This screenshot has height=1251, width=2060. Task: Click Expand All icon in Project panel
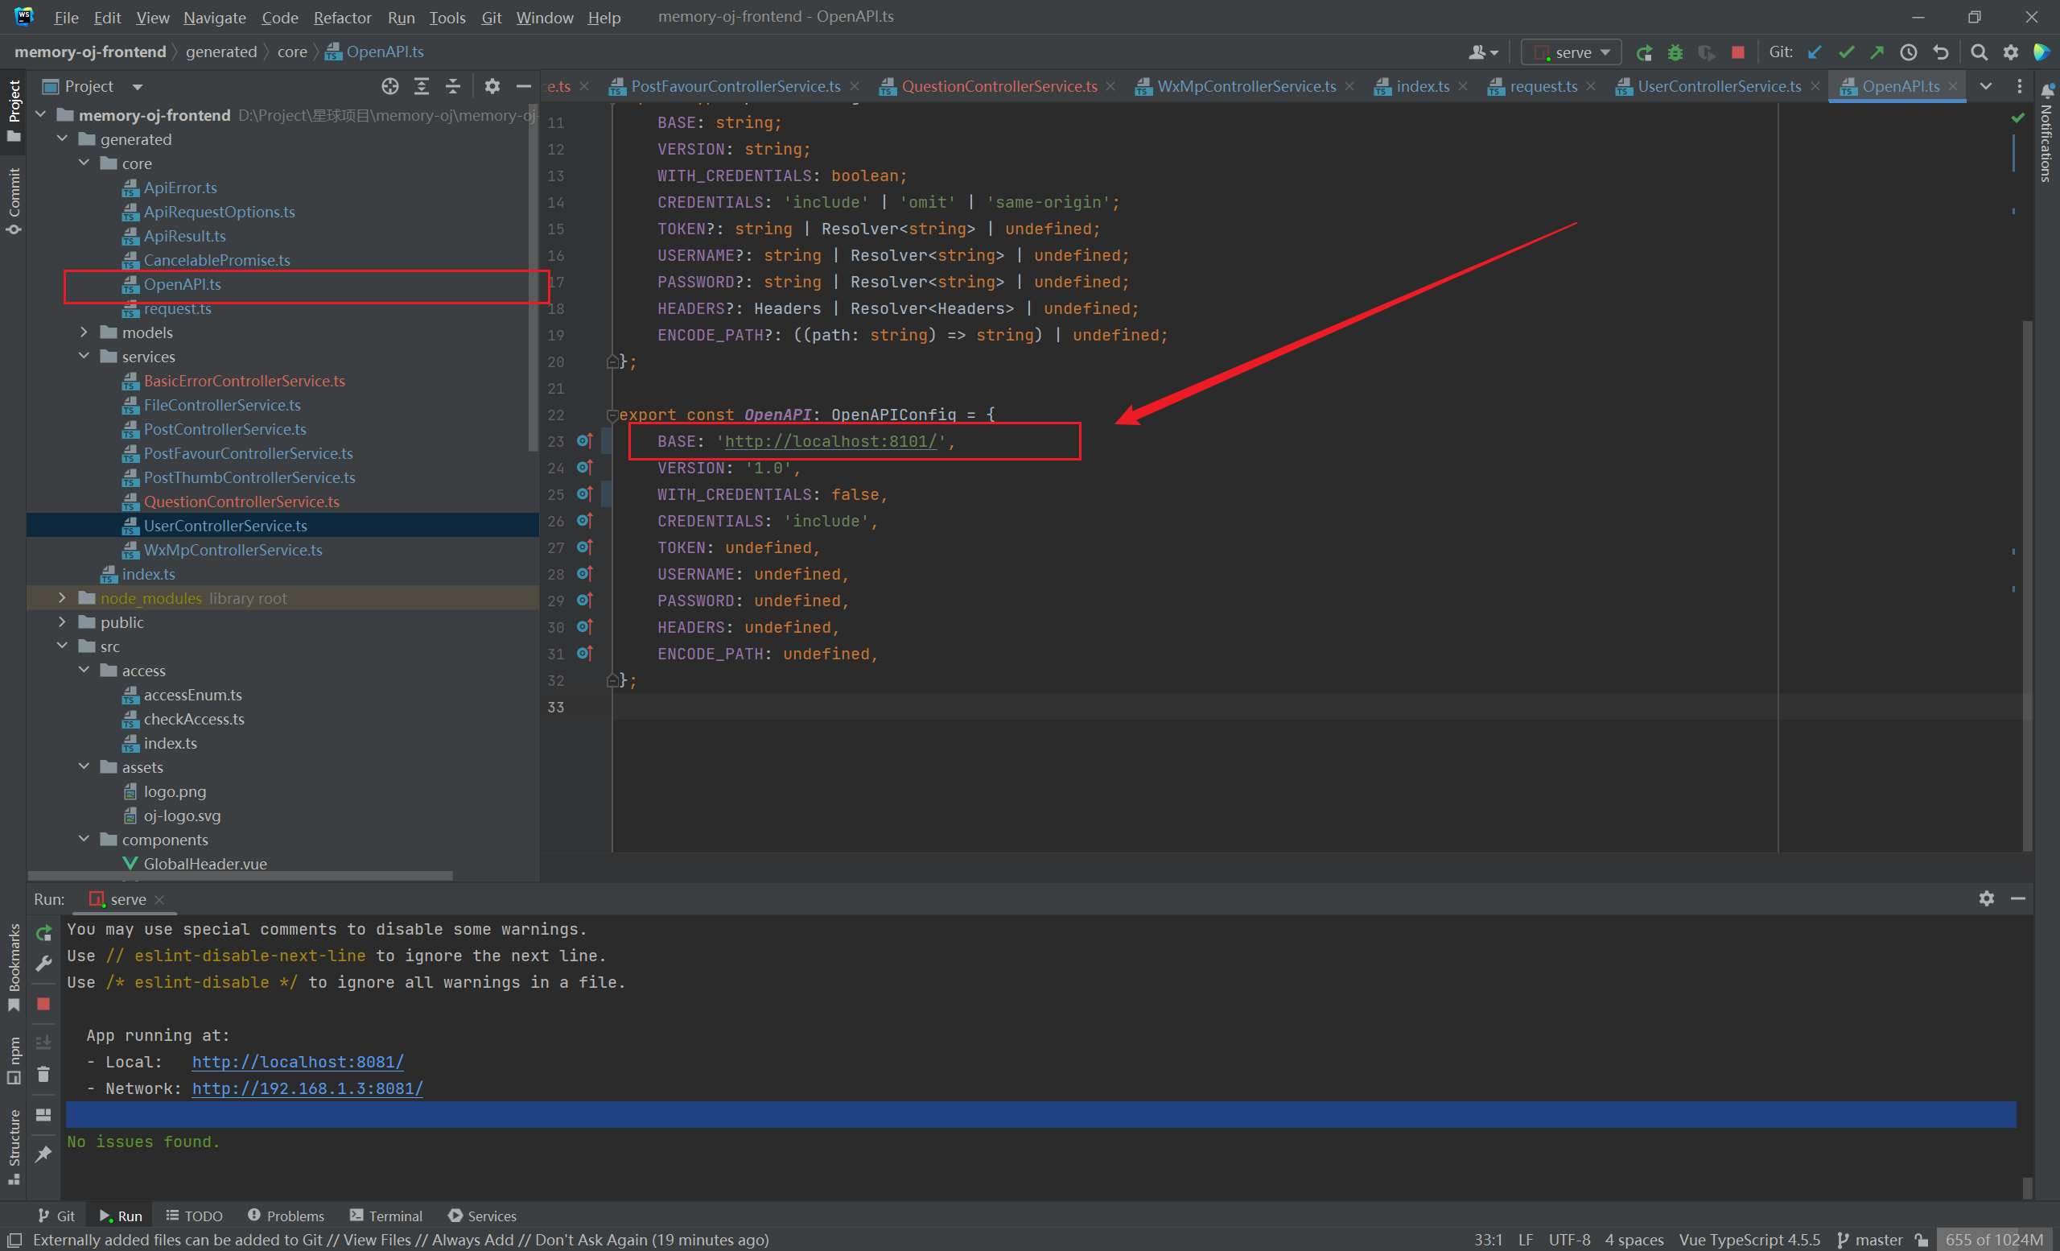click(x=422, y=86)
